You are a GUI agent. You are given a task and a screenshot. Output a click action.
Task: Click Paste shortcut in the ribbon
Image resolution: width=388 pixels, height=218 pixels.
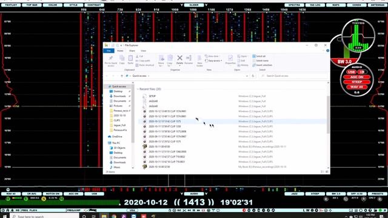(145, 65)
